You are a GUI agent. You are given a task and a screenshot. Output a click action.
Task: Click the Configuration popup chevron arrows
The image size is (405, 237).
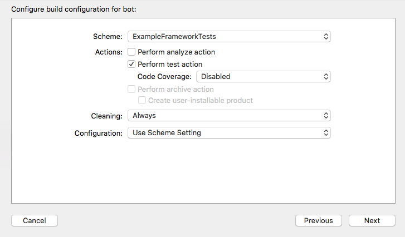326,133
